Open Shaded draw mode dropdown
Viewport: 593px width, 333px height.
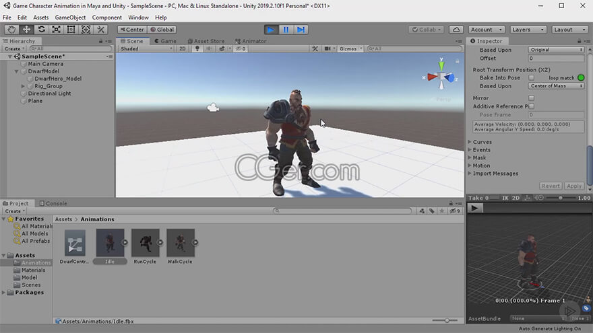pos(146,48)
